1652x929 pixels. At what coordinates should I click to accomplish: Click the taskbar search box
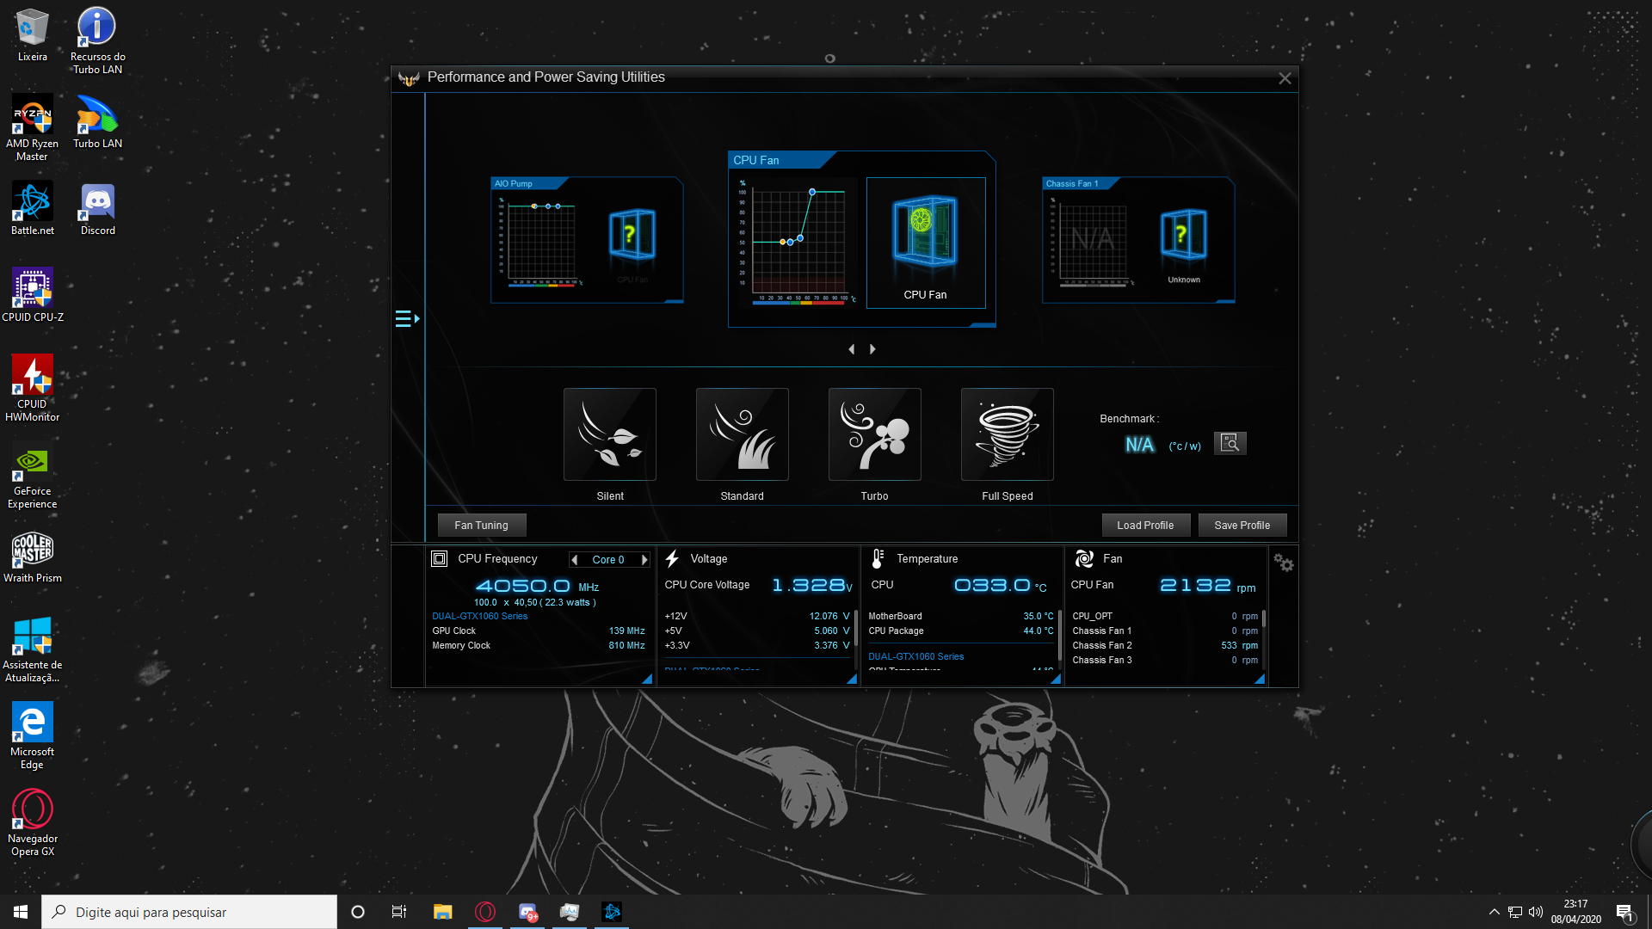coord(189,912)
